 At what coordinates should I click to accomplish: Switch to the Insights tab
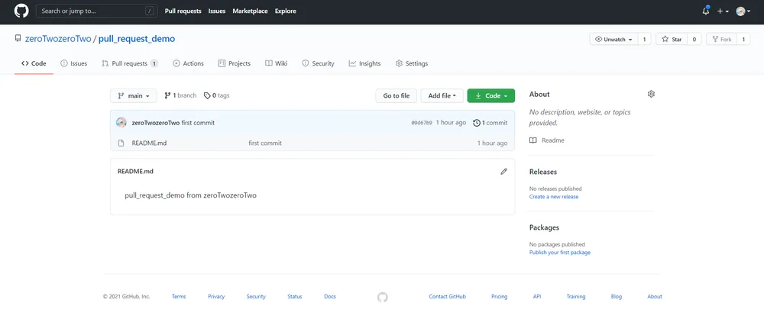[x=364, y=63]
